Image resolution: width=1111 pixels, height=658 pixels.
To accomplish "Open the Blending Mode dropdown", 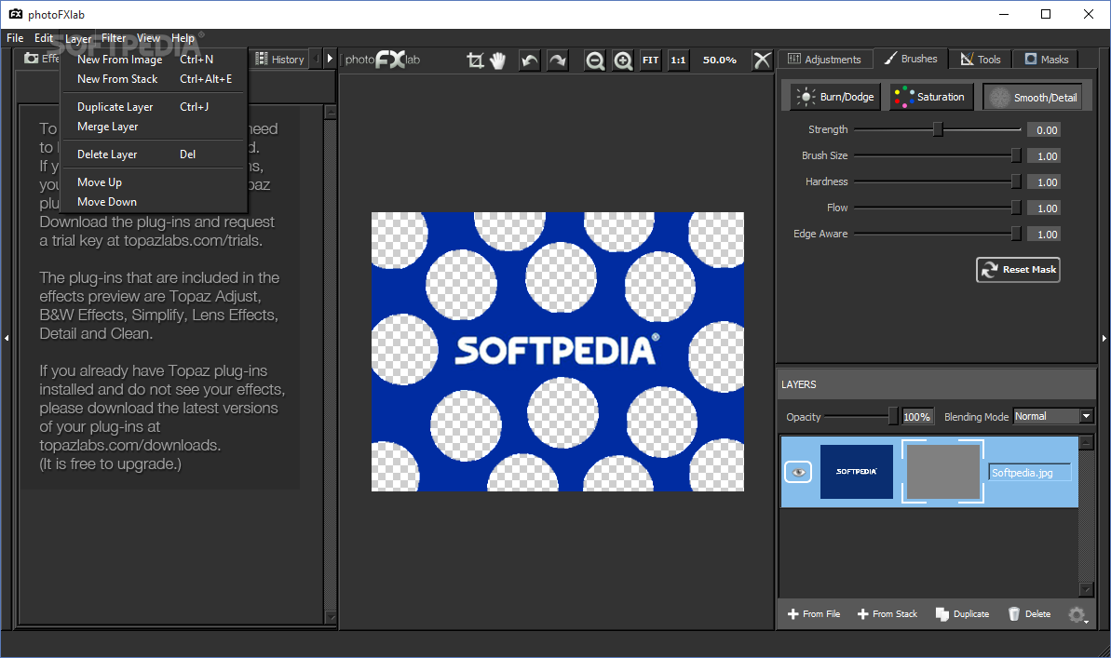I will pos(1053,416).
